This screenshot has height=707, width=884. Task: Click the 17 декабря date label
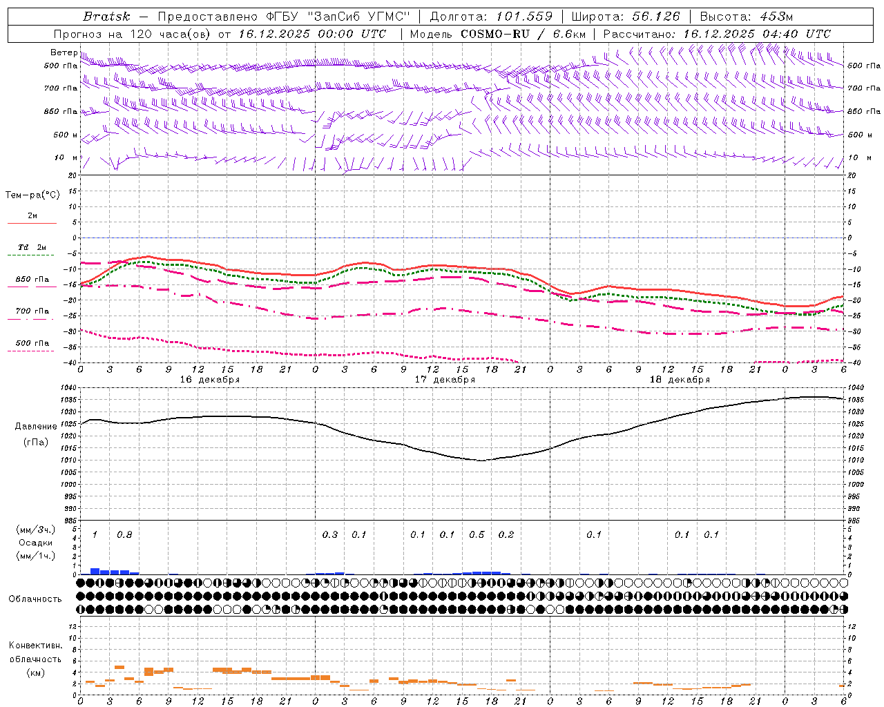point(445,380)
